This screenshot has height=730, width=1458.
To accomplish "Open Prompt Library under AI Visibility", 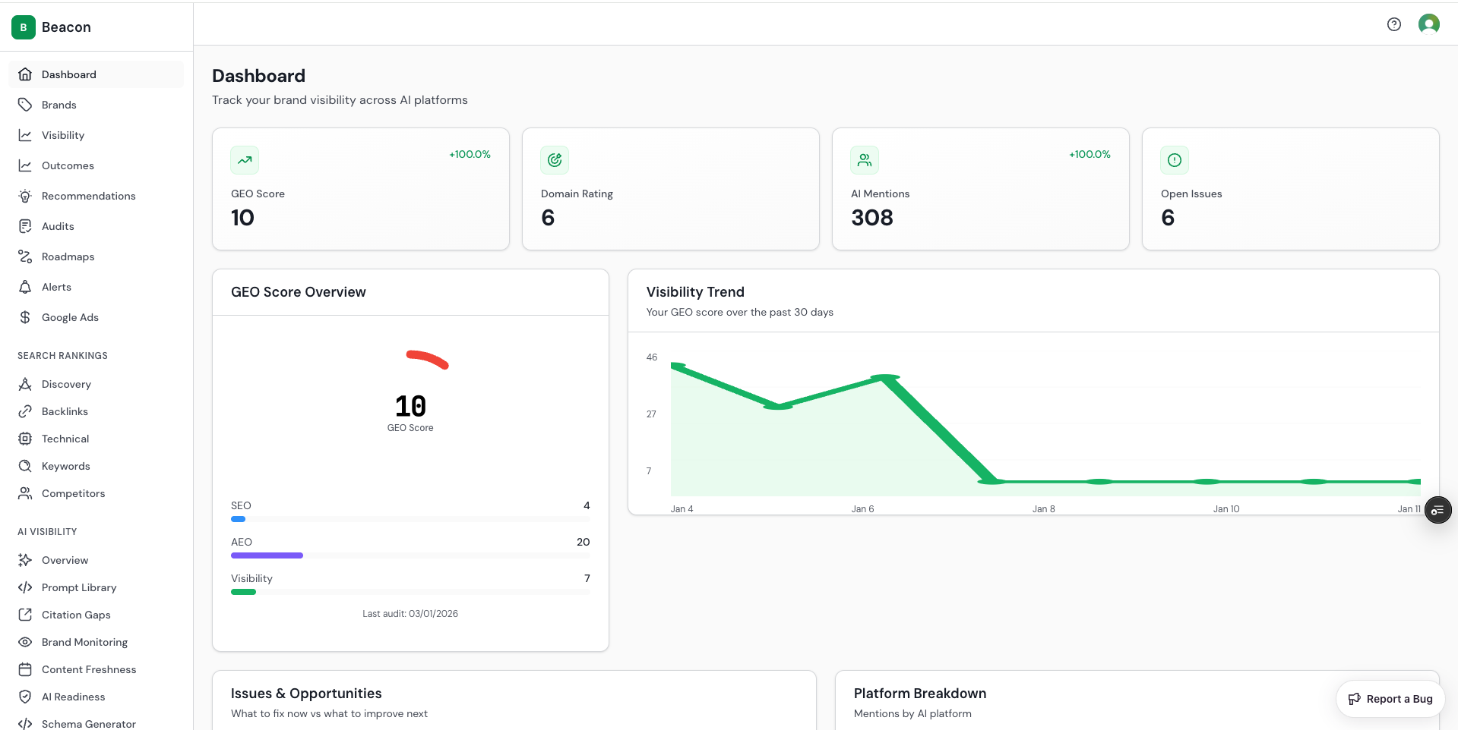I will click(x=79, y=587).
